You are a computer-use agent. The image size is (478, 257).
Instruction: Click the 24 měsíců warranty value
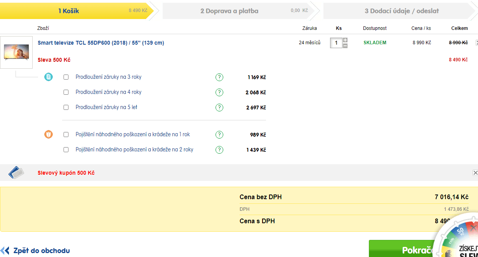(x=309, y=43)
